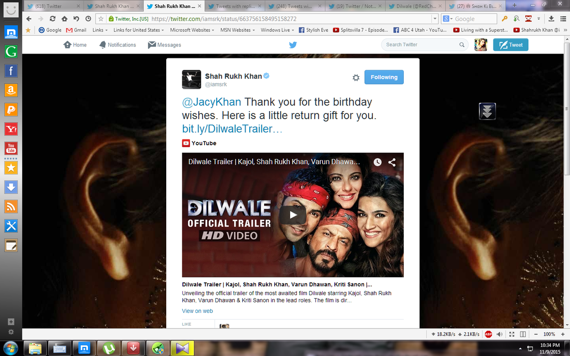The height and width of the screenshot is (356, 570).
Task: Open the tools icon in sidebar
Action: [11, 226]
